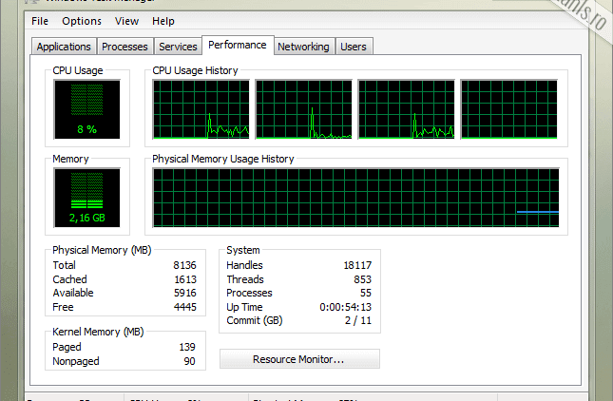Open the File menu
The width and height of the screenshot is (613, 401).
coord(40,21)
